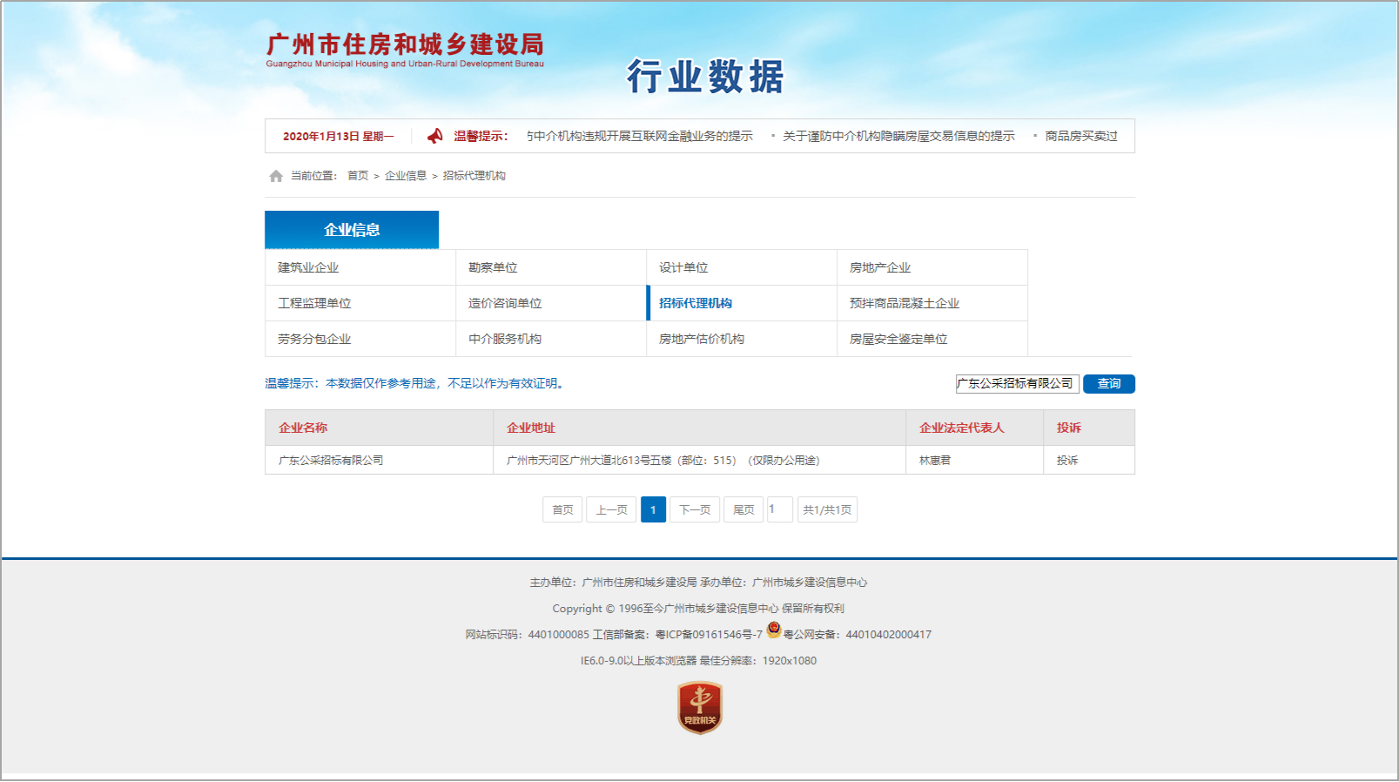Click the red government shield emblem
Screen dimensions: 1399x782
point(700,707)
